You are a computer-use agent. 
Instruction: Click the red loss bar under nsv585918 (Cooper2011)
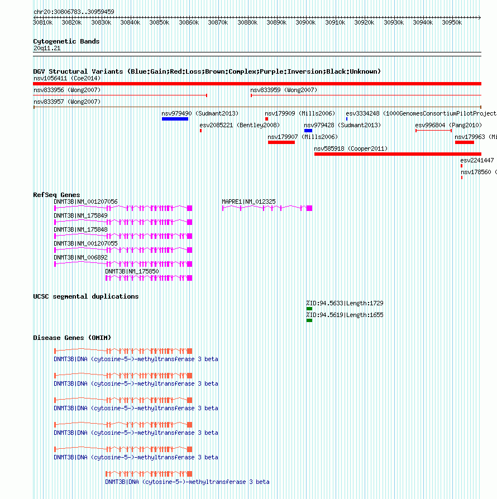(398, 154)
